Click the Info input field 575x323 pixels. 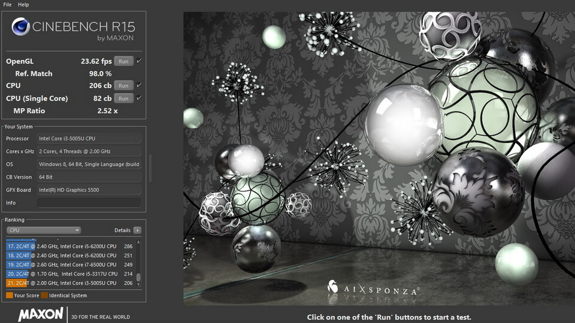tap(89, 203)
